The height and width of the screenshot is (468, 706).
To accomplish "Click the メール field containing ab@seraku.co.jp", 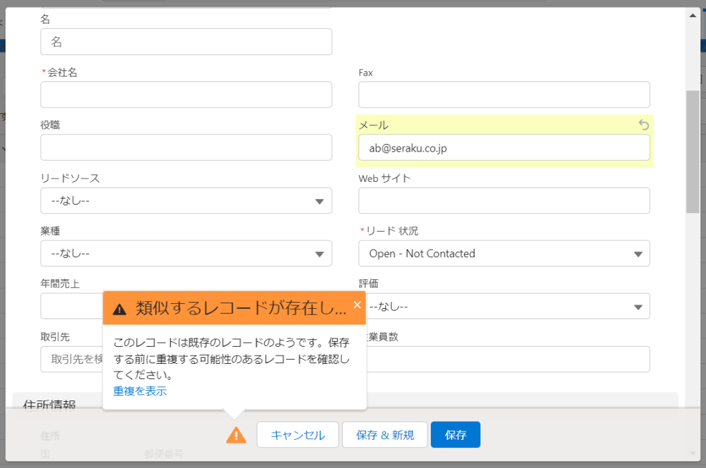I will (504, 147).
